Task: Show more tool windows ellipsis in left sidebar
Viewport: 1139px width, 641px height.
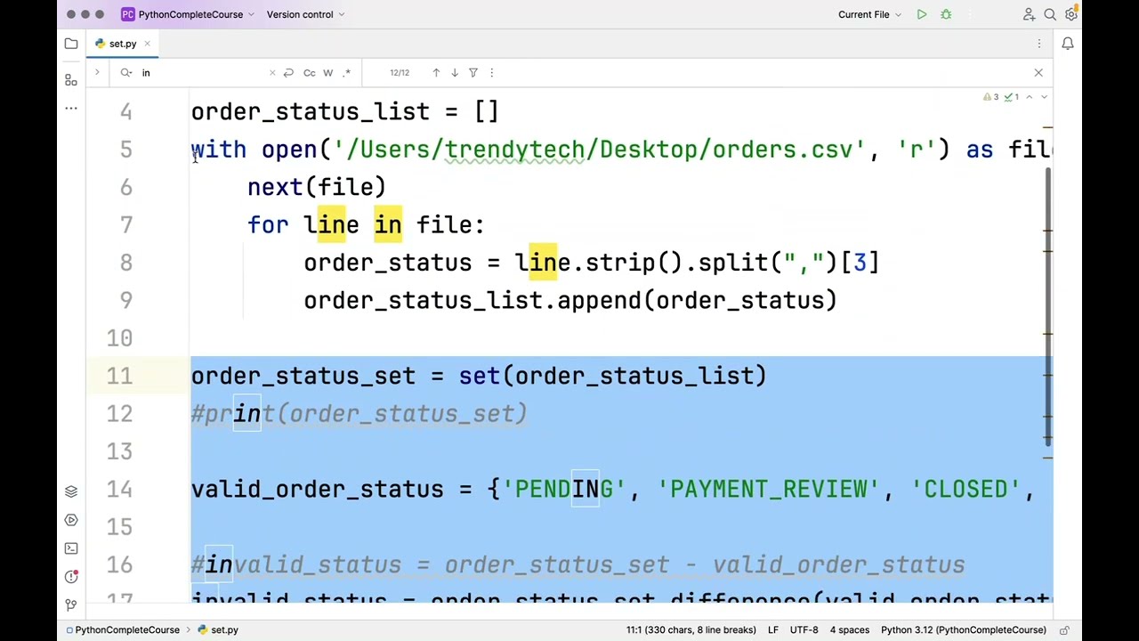Action: pyautogui.click(x=71, y=109)
